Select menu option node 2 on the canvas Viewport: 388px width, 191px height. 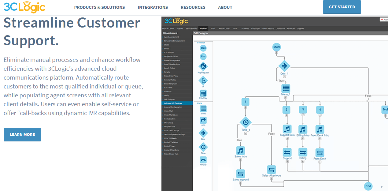(286, 109)
